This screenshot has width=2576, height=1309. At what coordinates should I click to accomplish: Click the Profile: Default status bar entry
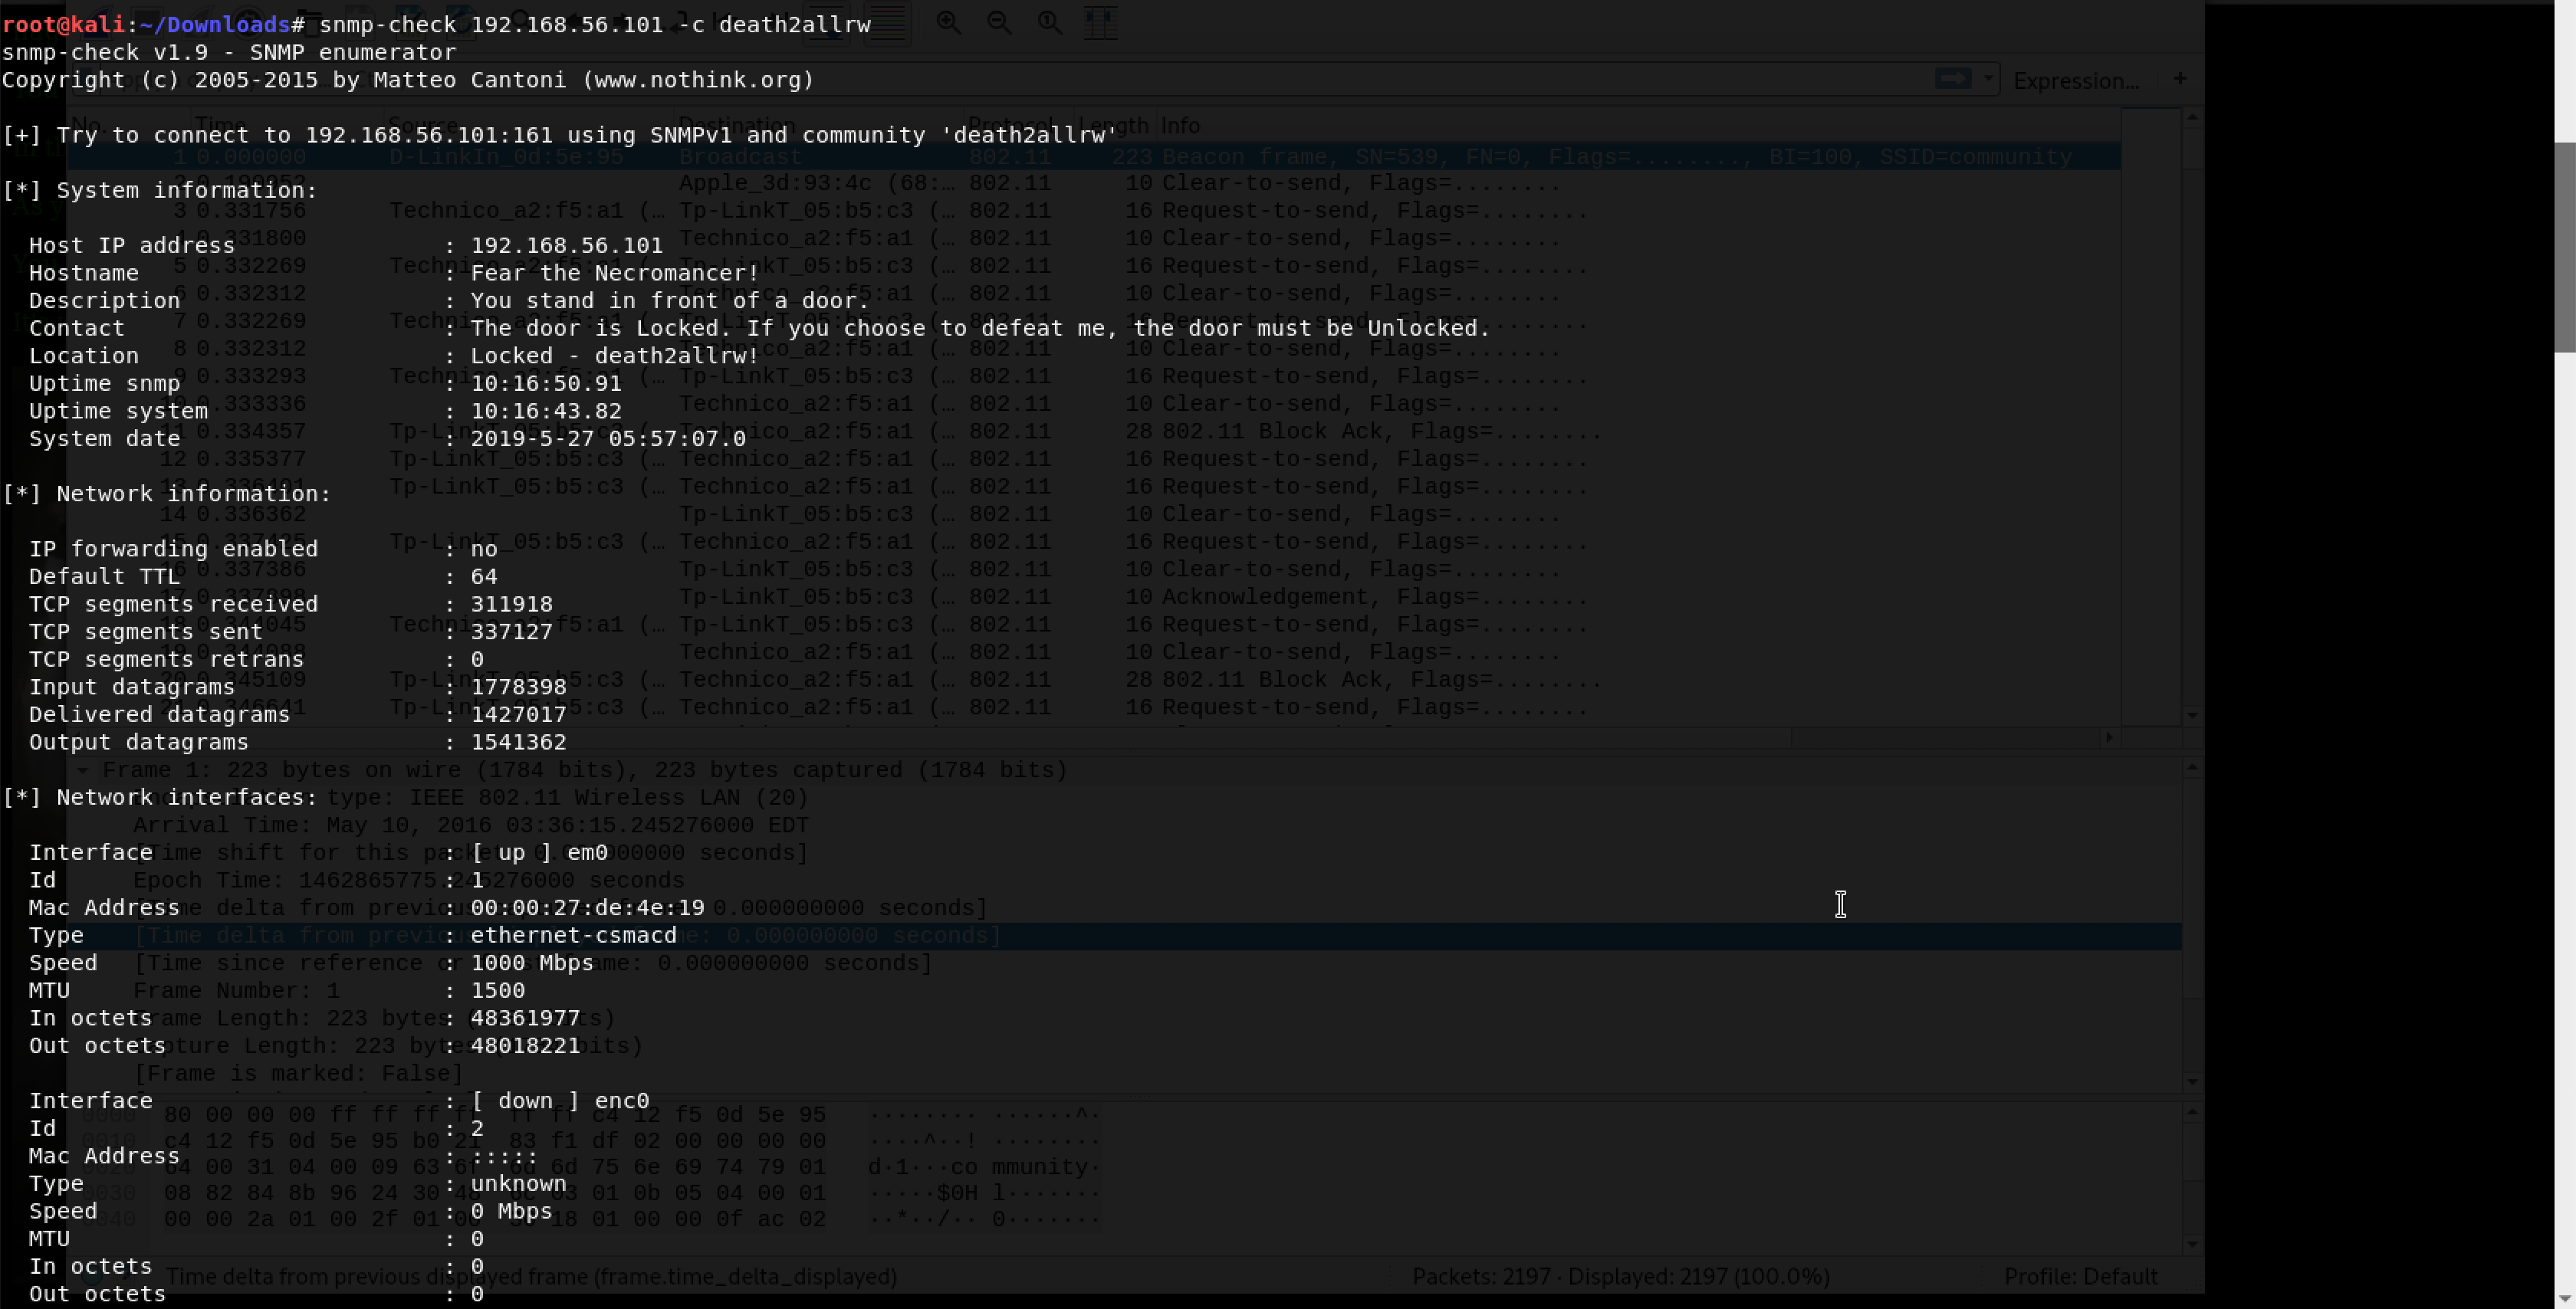click(2080, 1277)
